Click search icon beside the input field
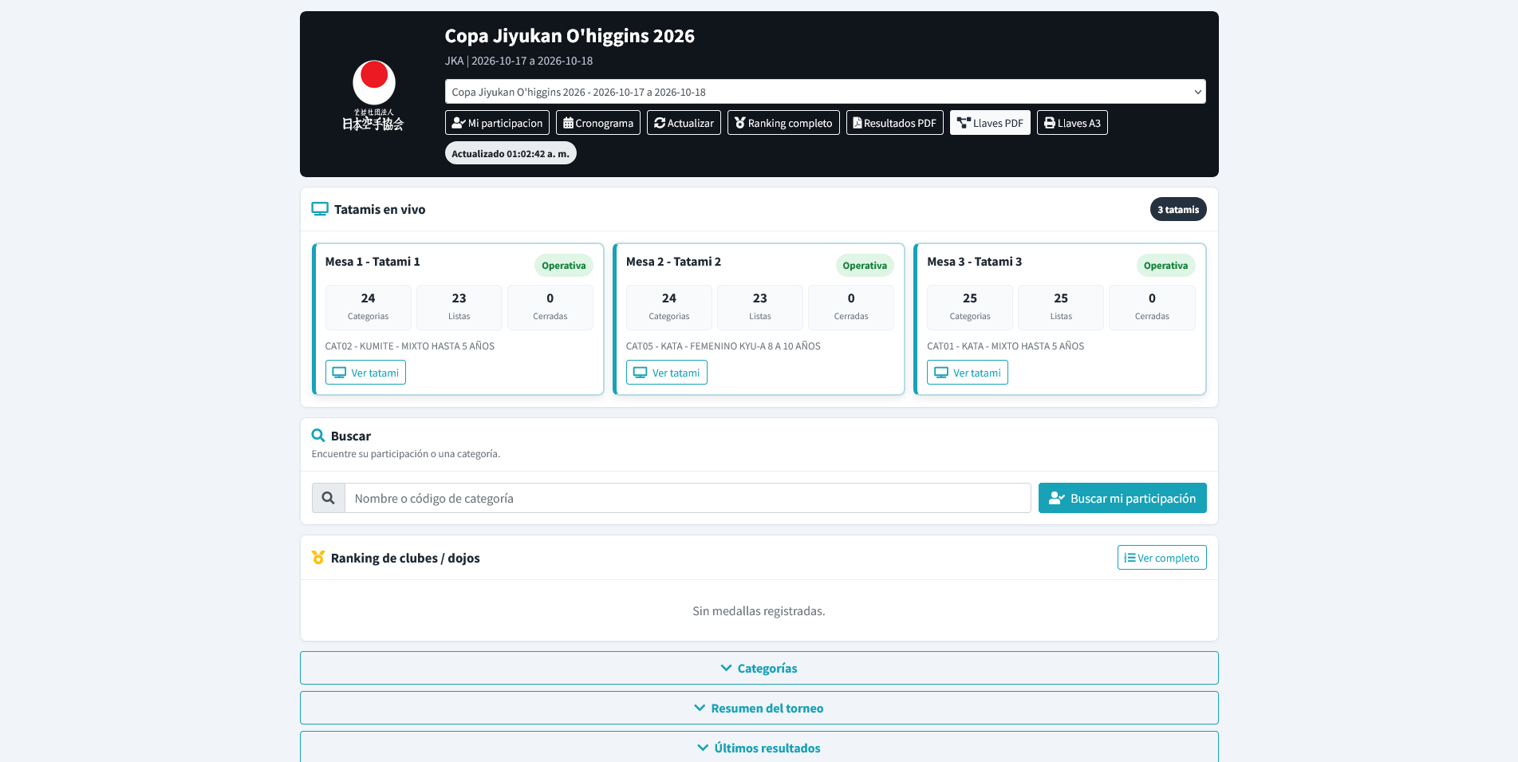 (x=328, y=498)
